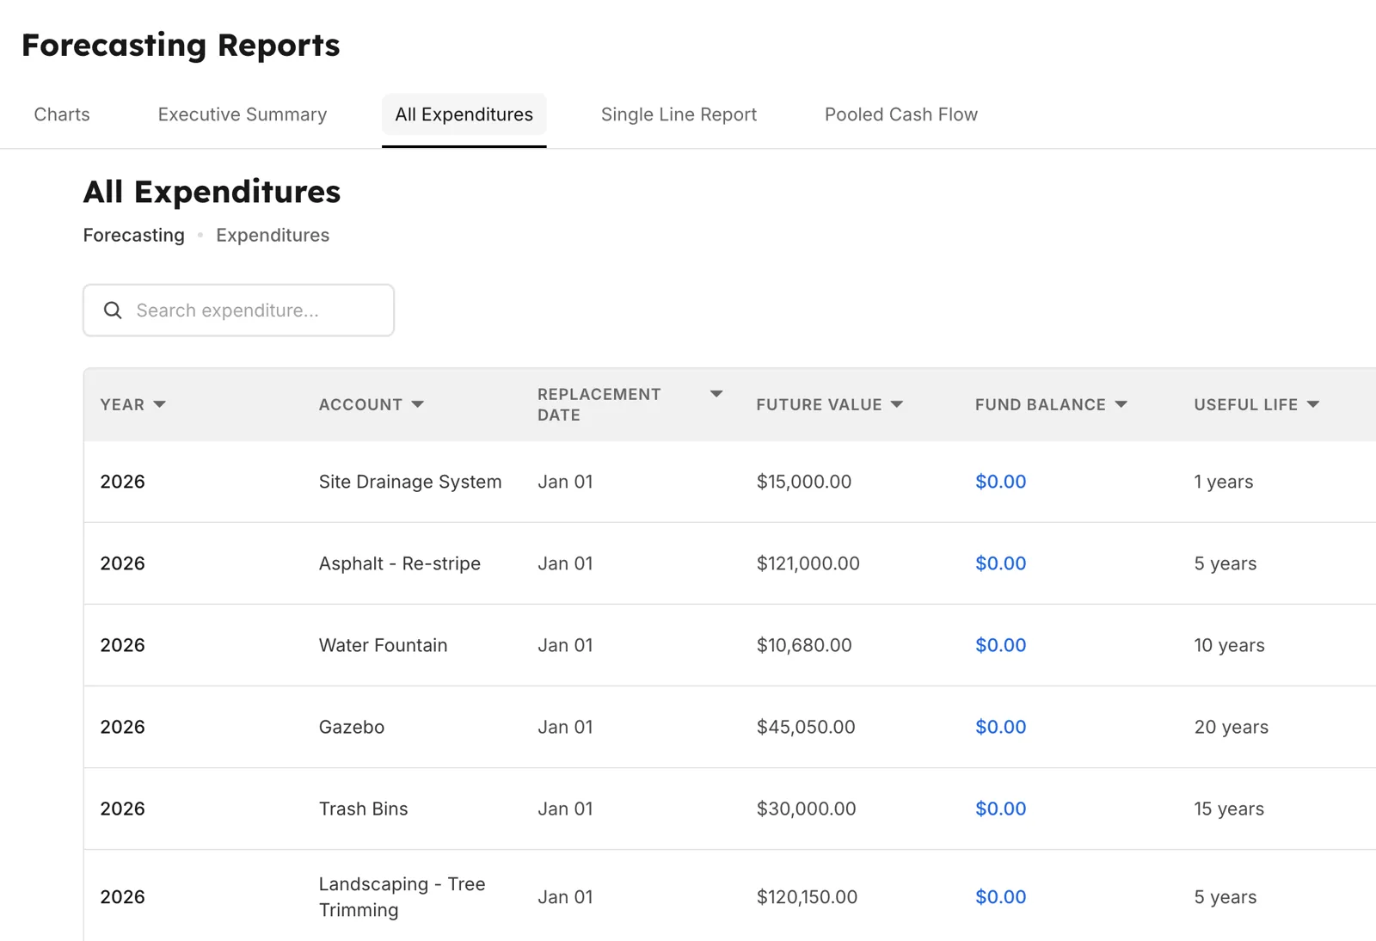This screenshot has width=1376, height=941.
Task: Sort by Account column arrow
Action: coord(418,404)
